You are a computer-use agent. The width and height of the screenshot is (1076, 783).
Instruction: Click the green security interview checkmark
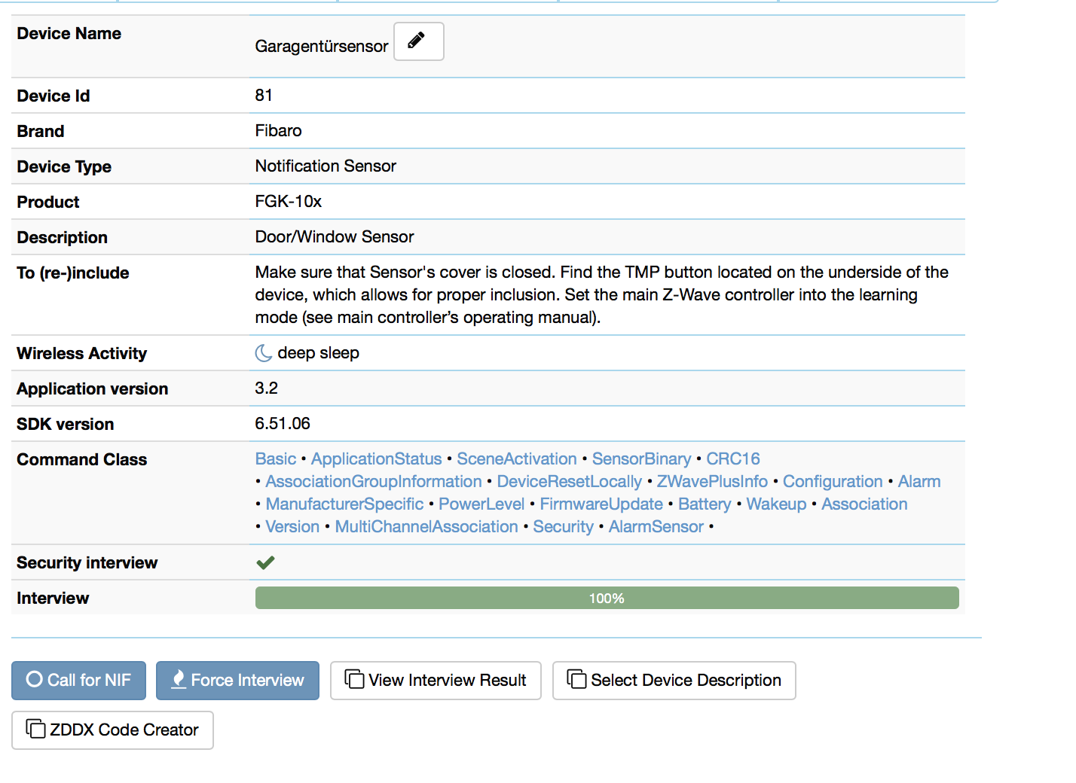[265, 562]
